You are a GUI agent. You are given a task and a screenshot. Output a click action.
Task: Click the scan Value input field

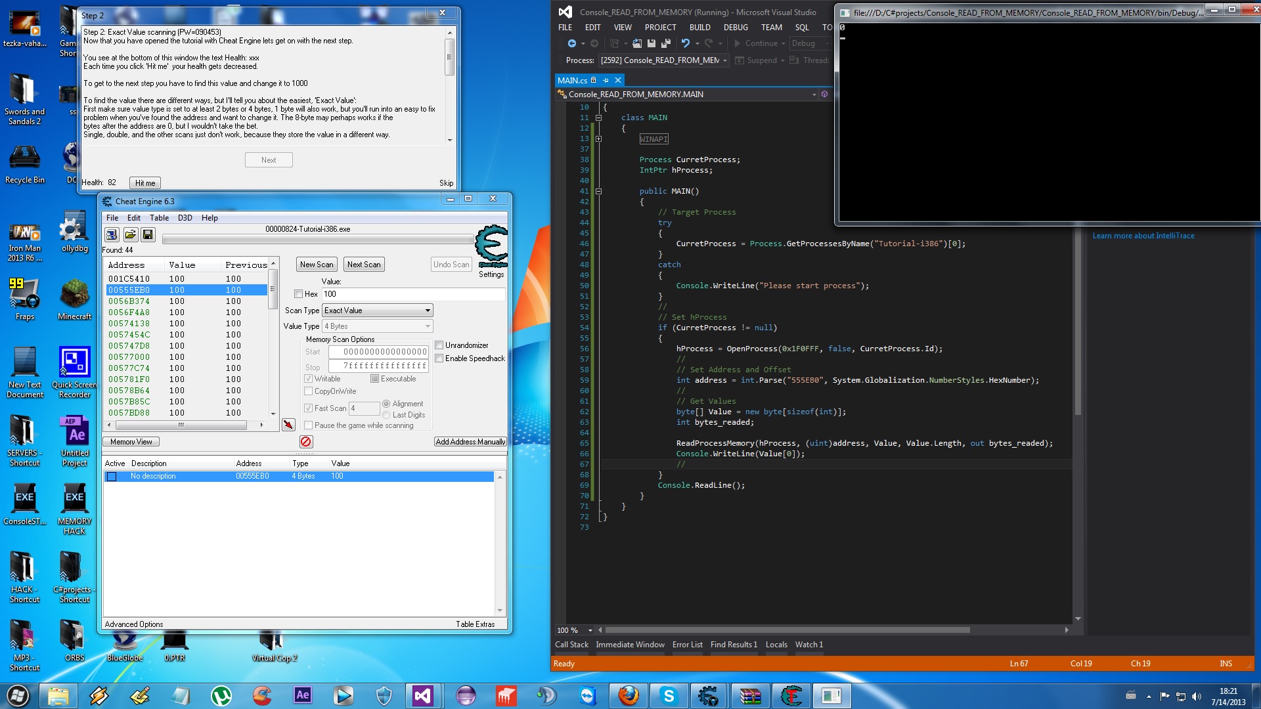412,294
